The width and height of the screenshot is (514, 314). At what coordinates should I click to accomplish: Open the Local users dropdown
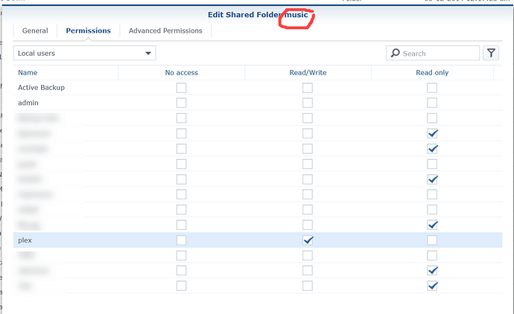coord(85,53)
